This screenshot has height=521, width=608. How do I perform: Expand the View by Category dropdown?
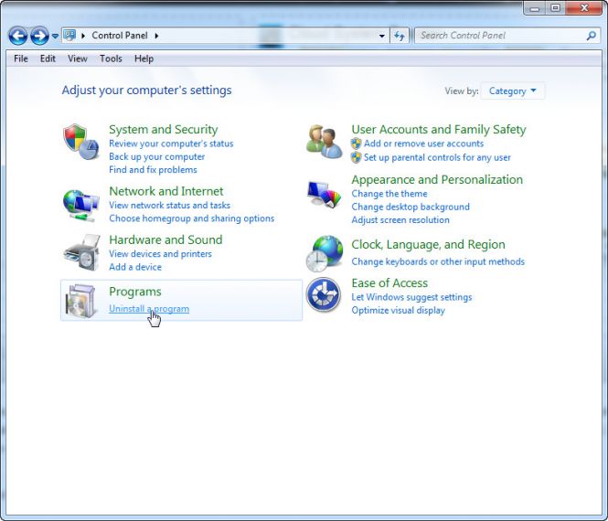pyautogui.click(x=512, y=91)
